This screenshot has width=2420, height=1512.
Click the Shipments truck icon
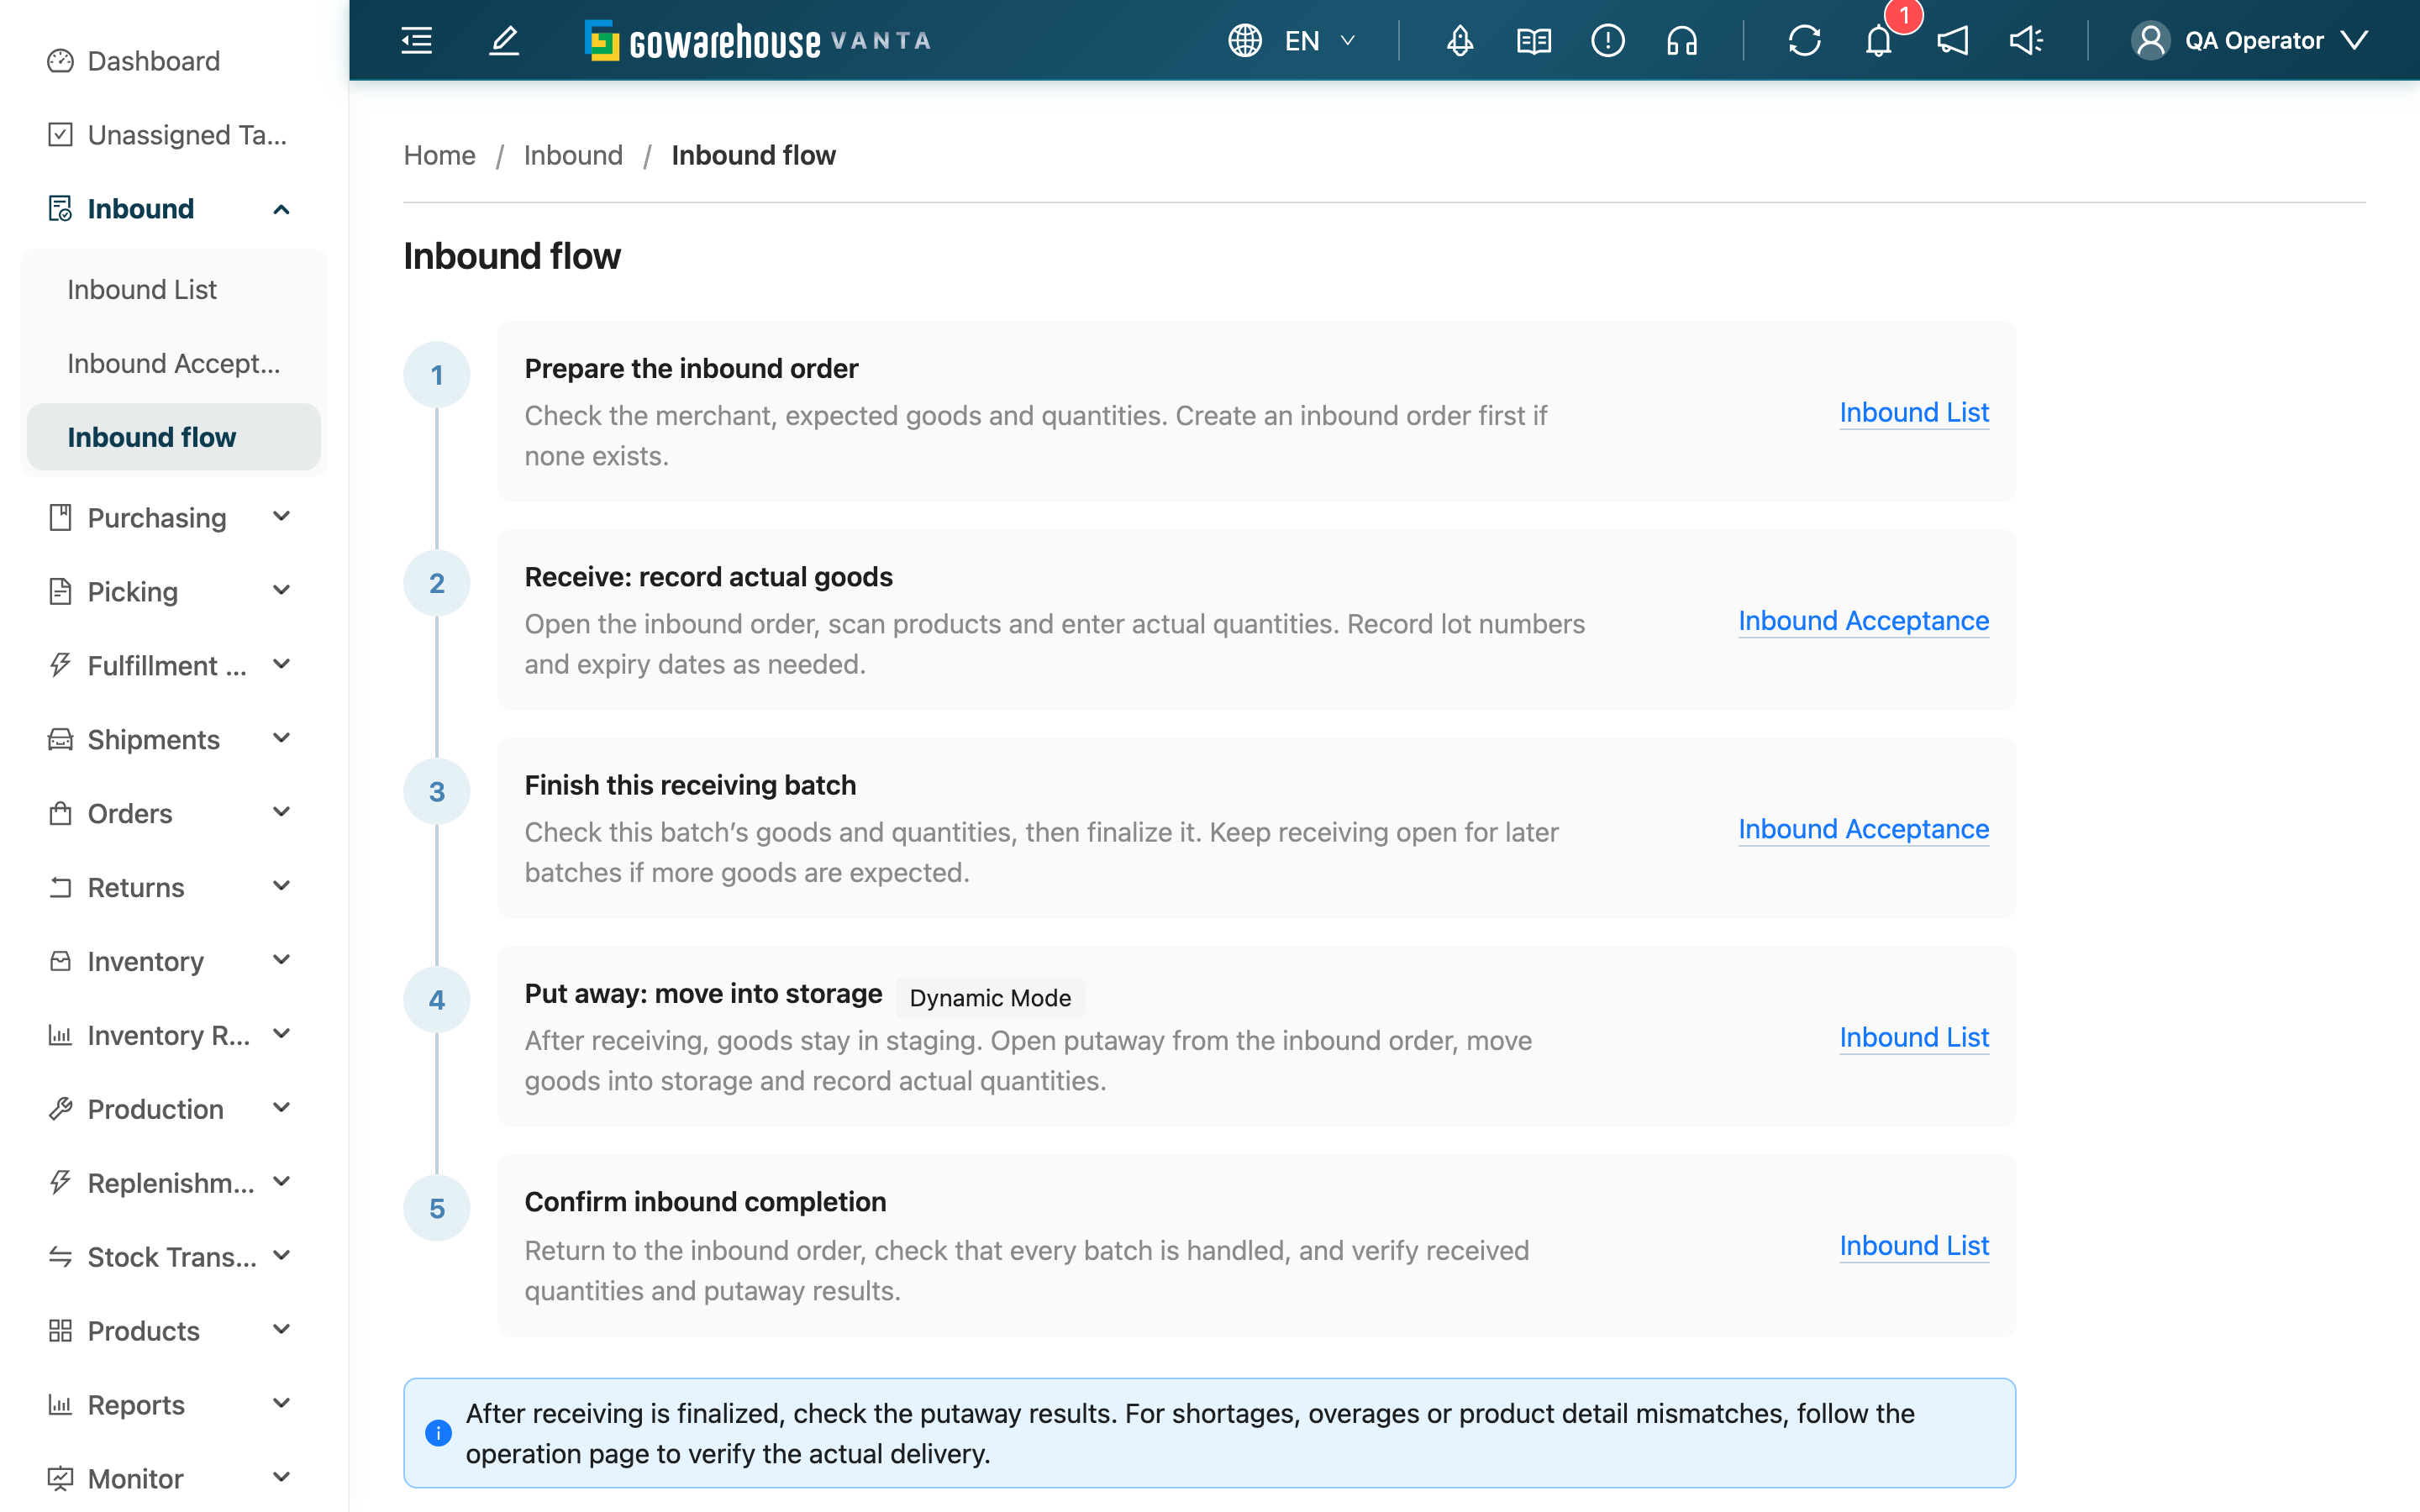(x=60, y=740)
